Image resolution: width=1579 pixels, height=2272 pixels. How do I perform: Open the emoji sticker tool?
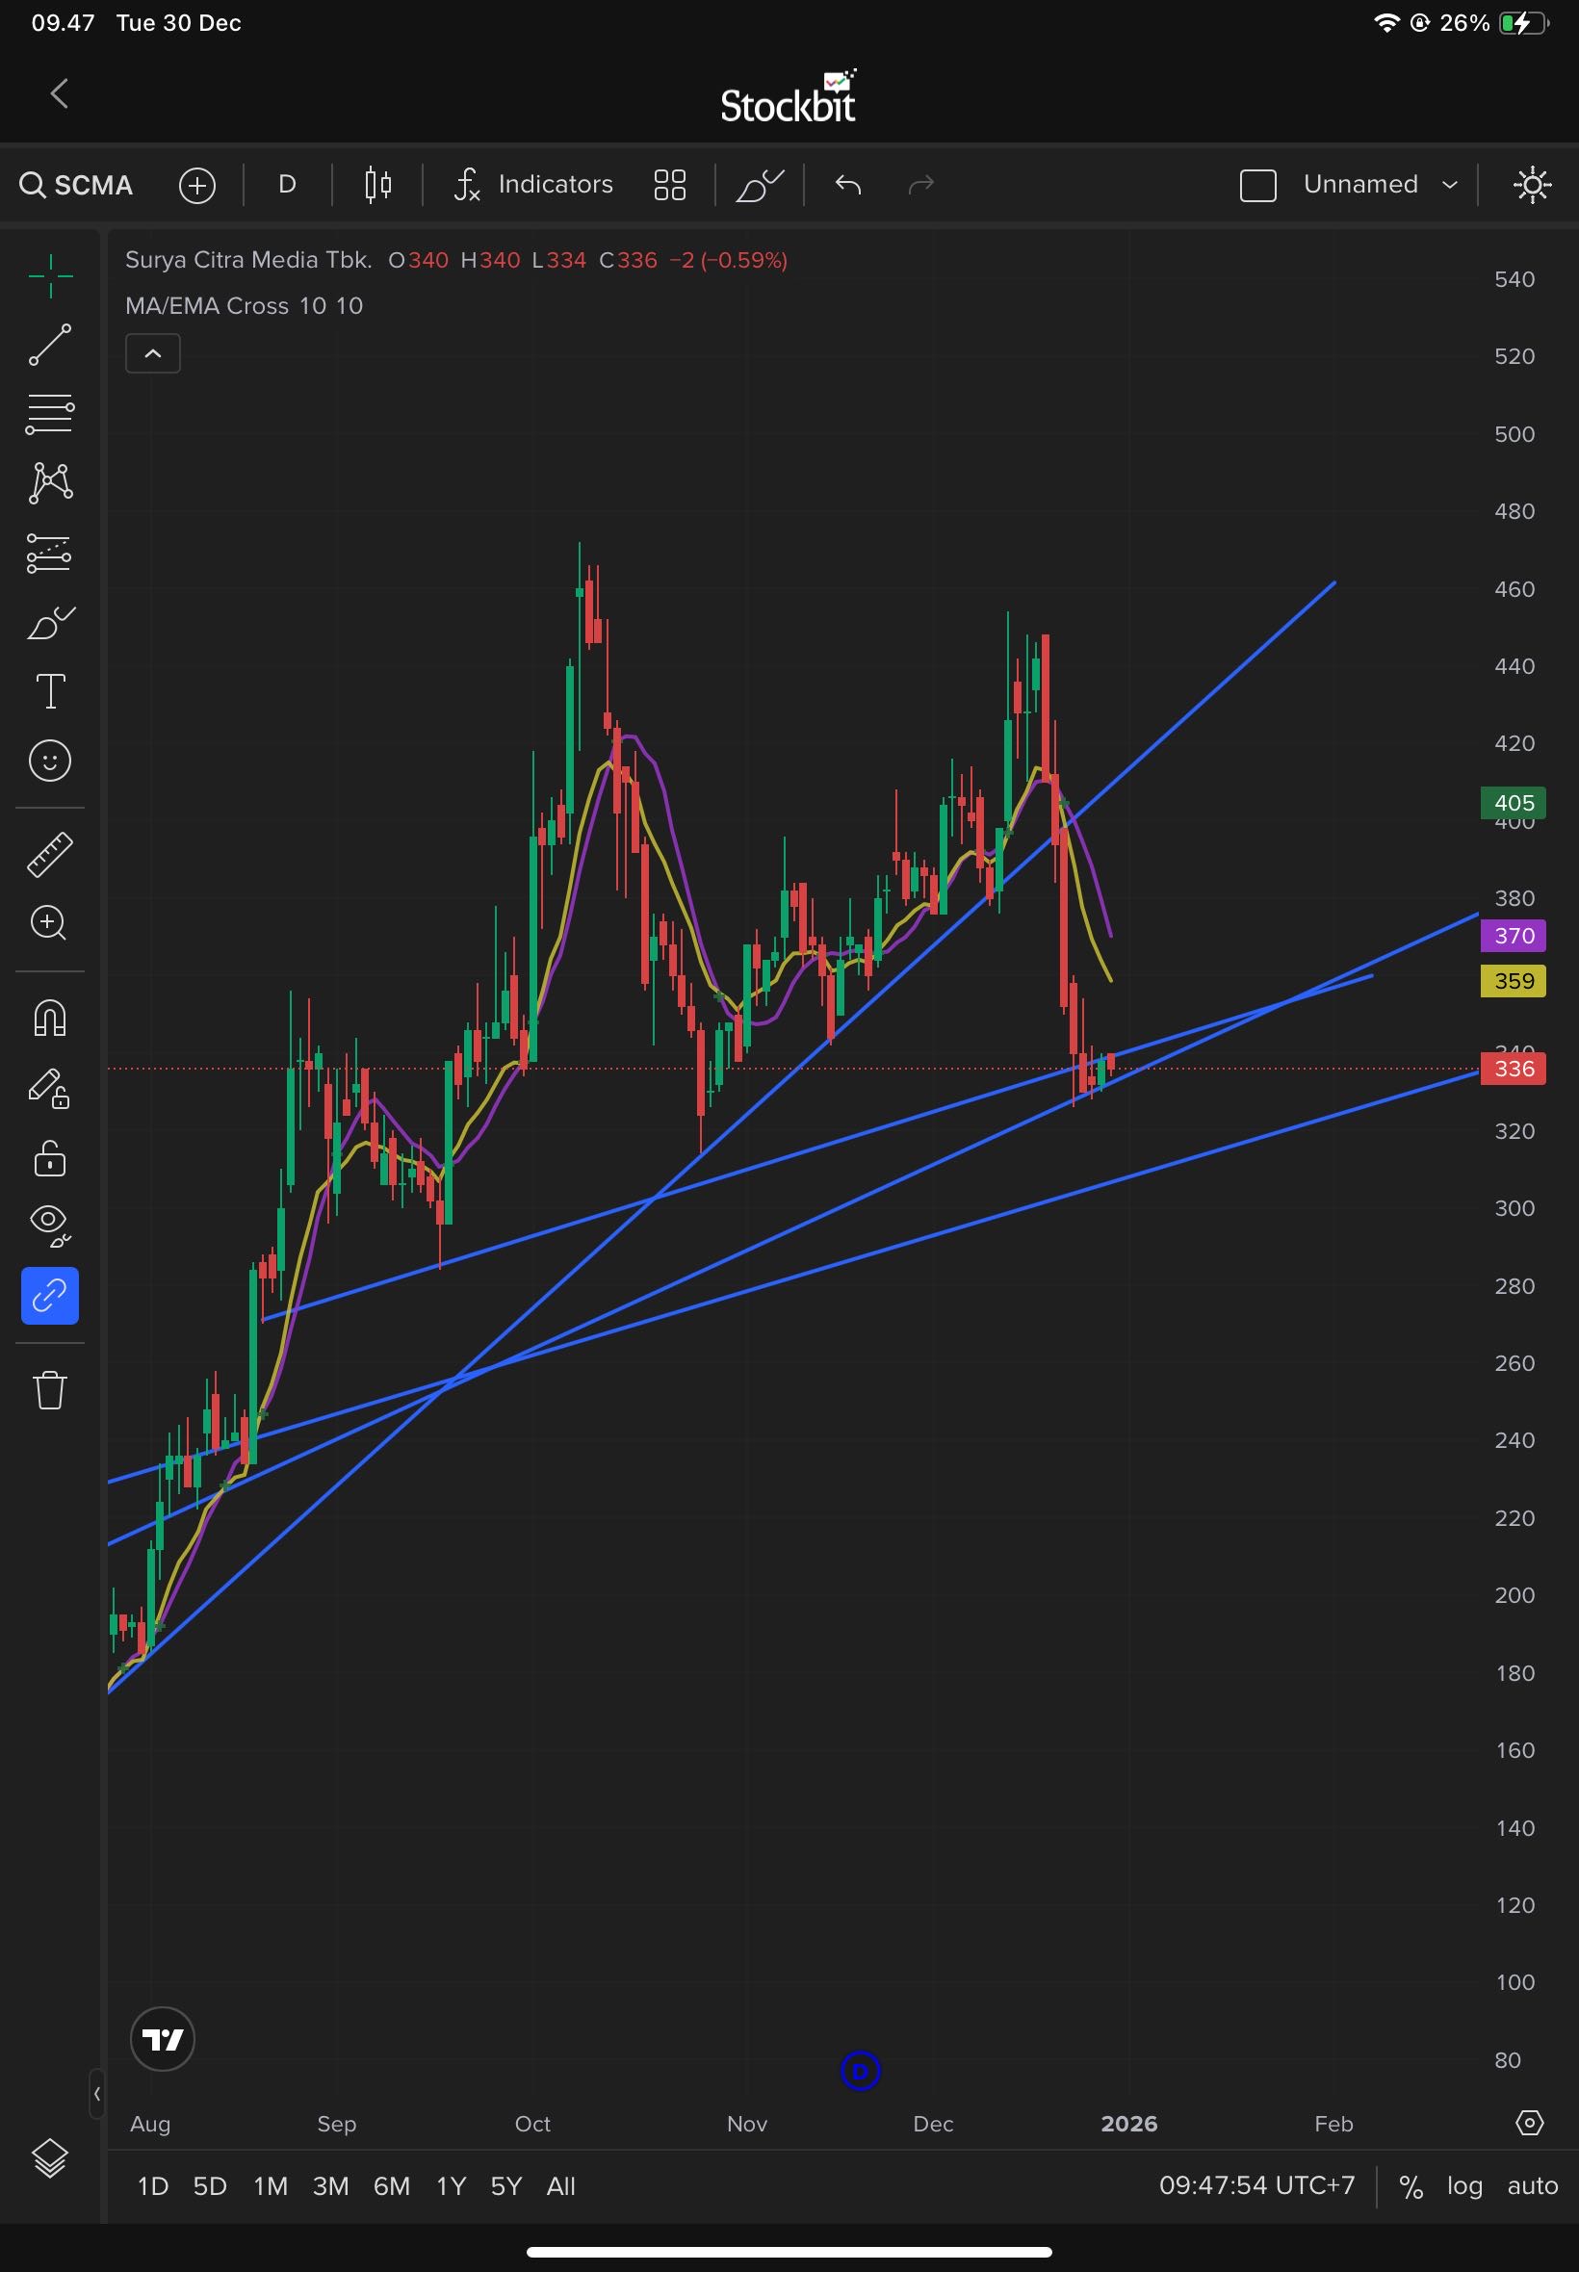(50, 761)
